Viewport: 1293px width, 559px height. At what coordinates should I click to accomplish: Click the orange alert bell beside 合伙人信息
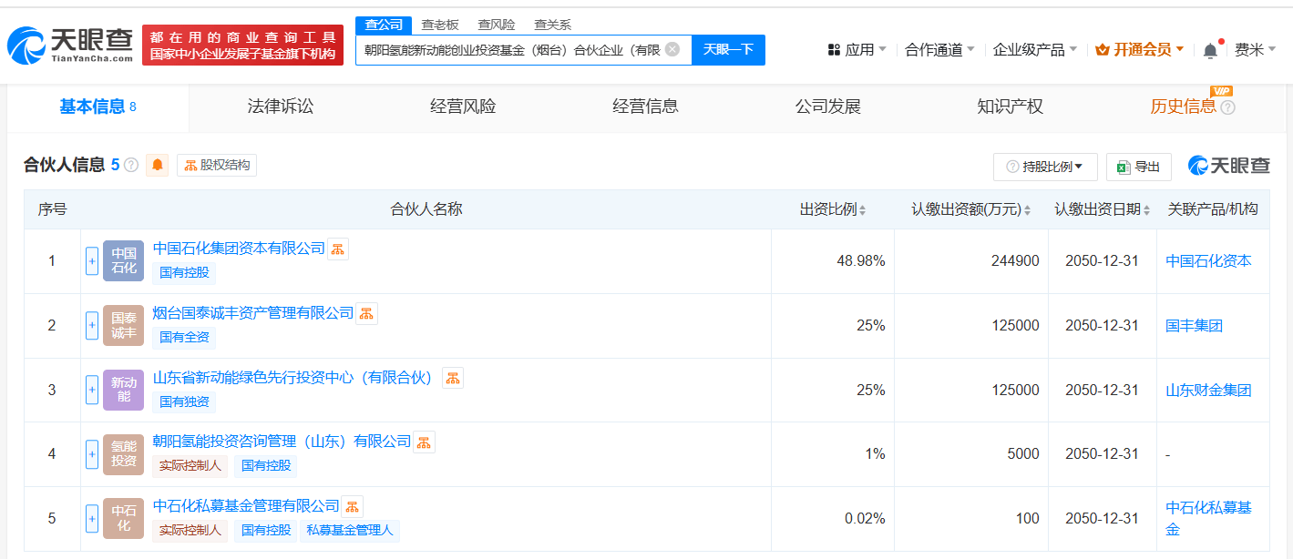(x=158, y=165)
